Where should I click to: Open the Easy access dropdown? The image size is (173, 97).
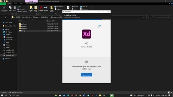click(x=59, y=9)
